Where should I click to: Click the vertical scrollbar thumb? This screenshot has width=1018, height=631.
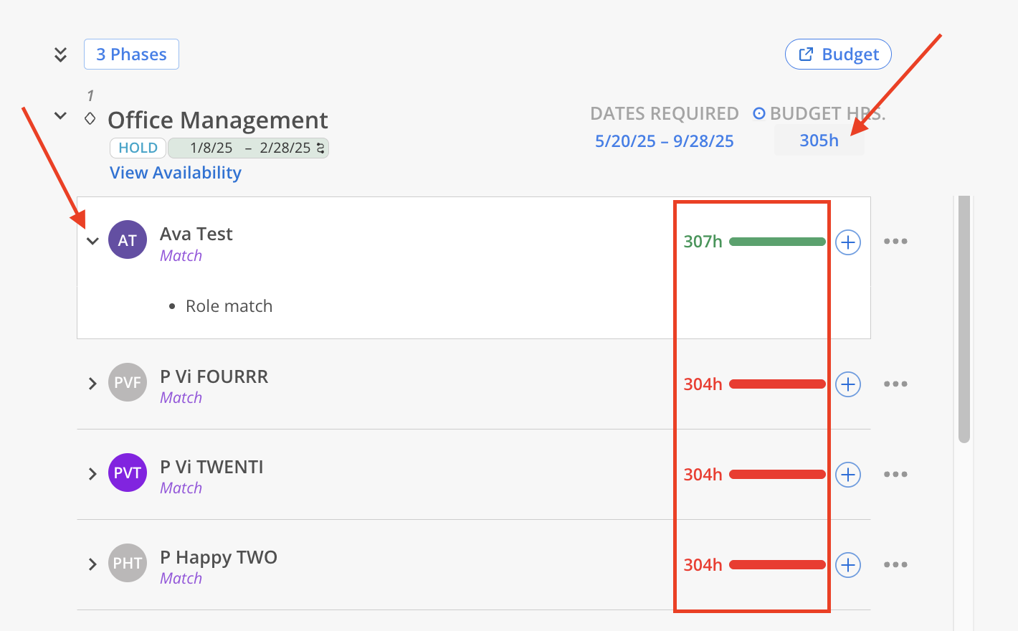point(964,319)
